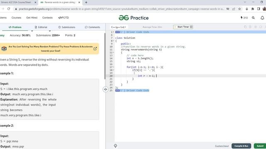This screenshot has height=149, width=266.
Task: Open the external link icon on yellow banner
Action: point(95,49)
